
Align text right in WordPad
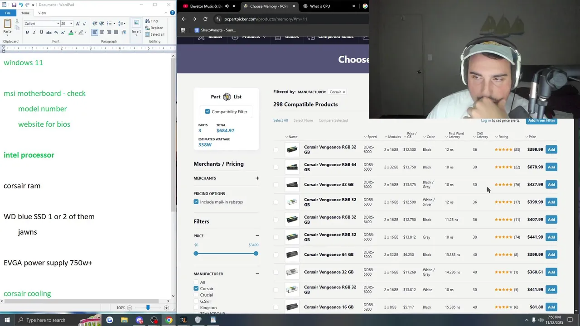tap(109, 32)
